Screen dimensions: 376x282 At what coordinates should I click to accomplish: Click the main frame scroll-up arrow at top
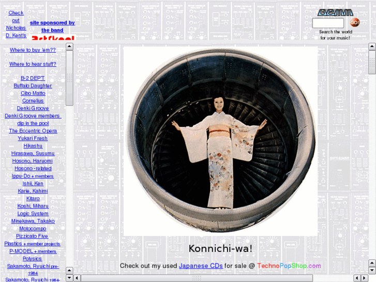tap(372, 47)
